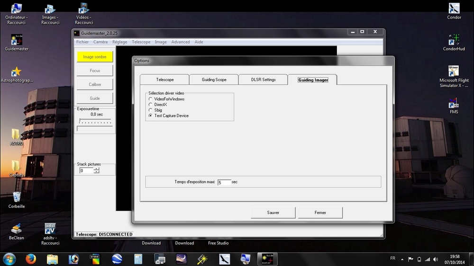Open the Advanced menu
Viewport: 474px width, 266px height.
click(x=181, y=42)
